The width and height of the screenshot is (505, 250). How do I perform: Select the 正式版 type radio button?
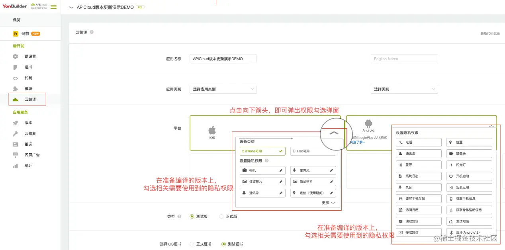tap(221, 217)
